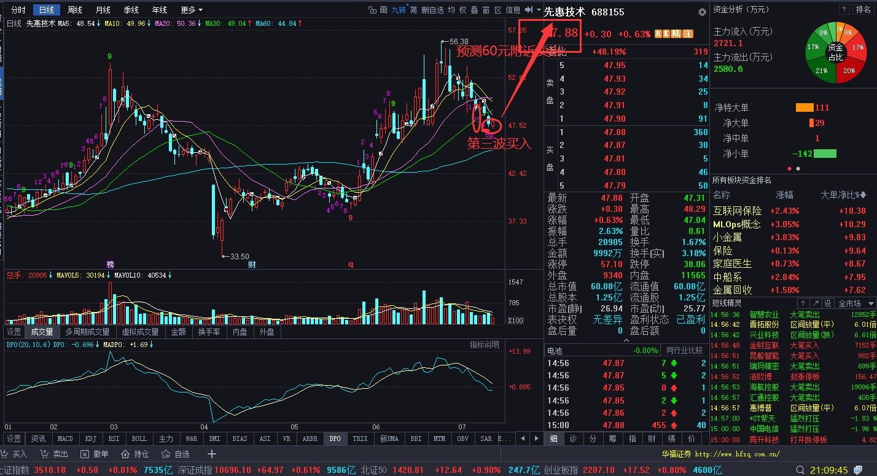Switch to 分时 intraday chart tab
Screen dimensions: 877x476
[x=18, y=10]
